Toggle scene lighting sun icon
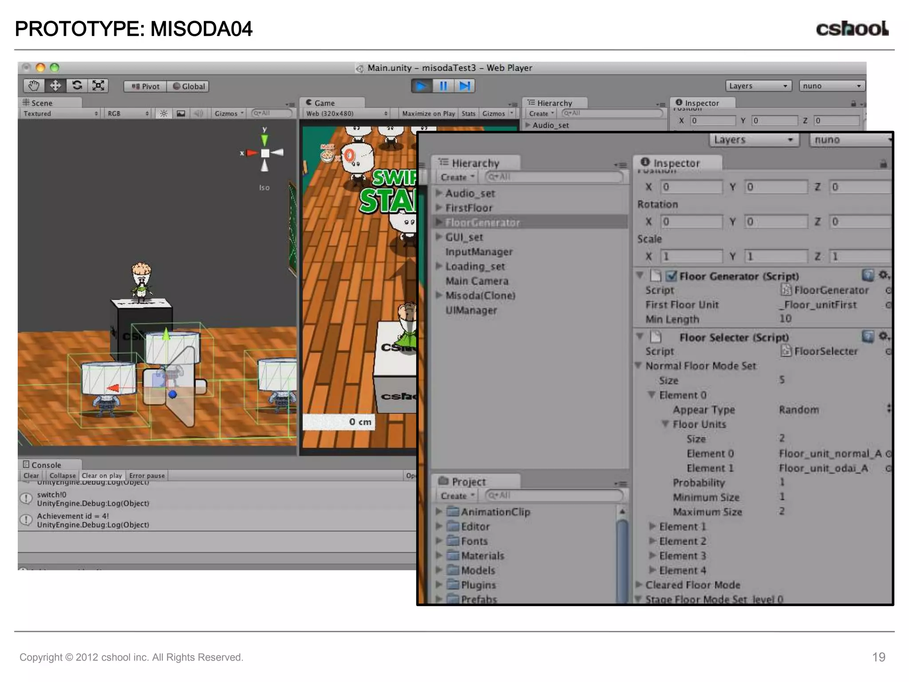The width and height of the screenshot is (909, 682). (164, 114)
